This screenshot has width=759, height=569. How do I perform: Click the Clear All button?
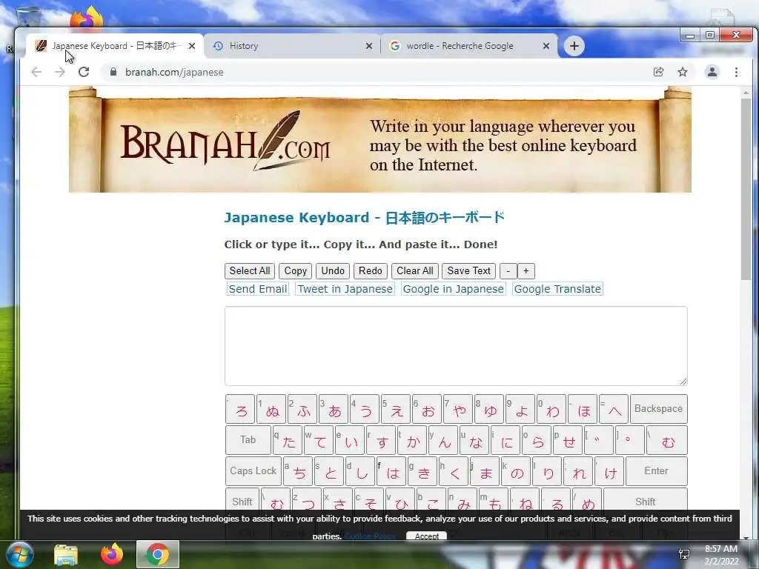click(415, 271)
